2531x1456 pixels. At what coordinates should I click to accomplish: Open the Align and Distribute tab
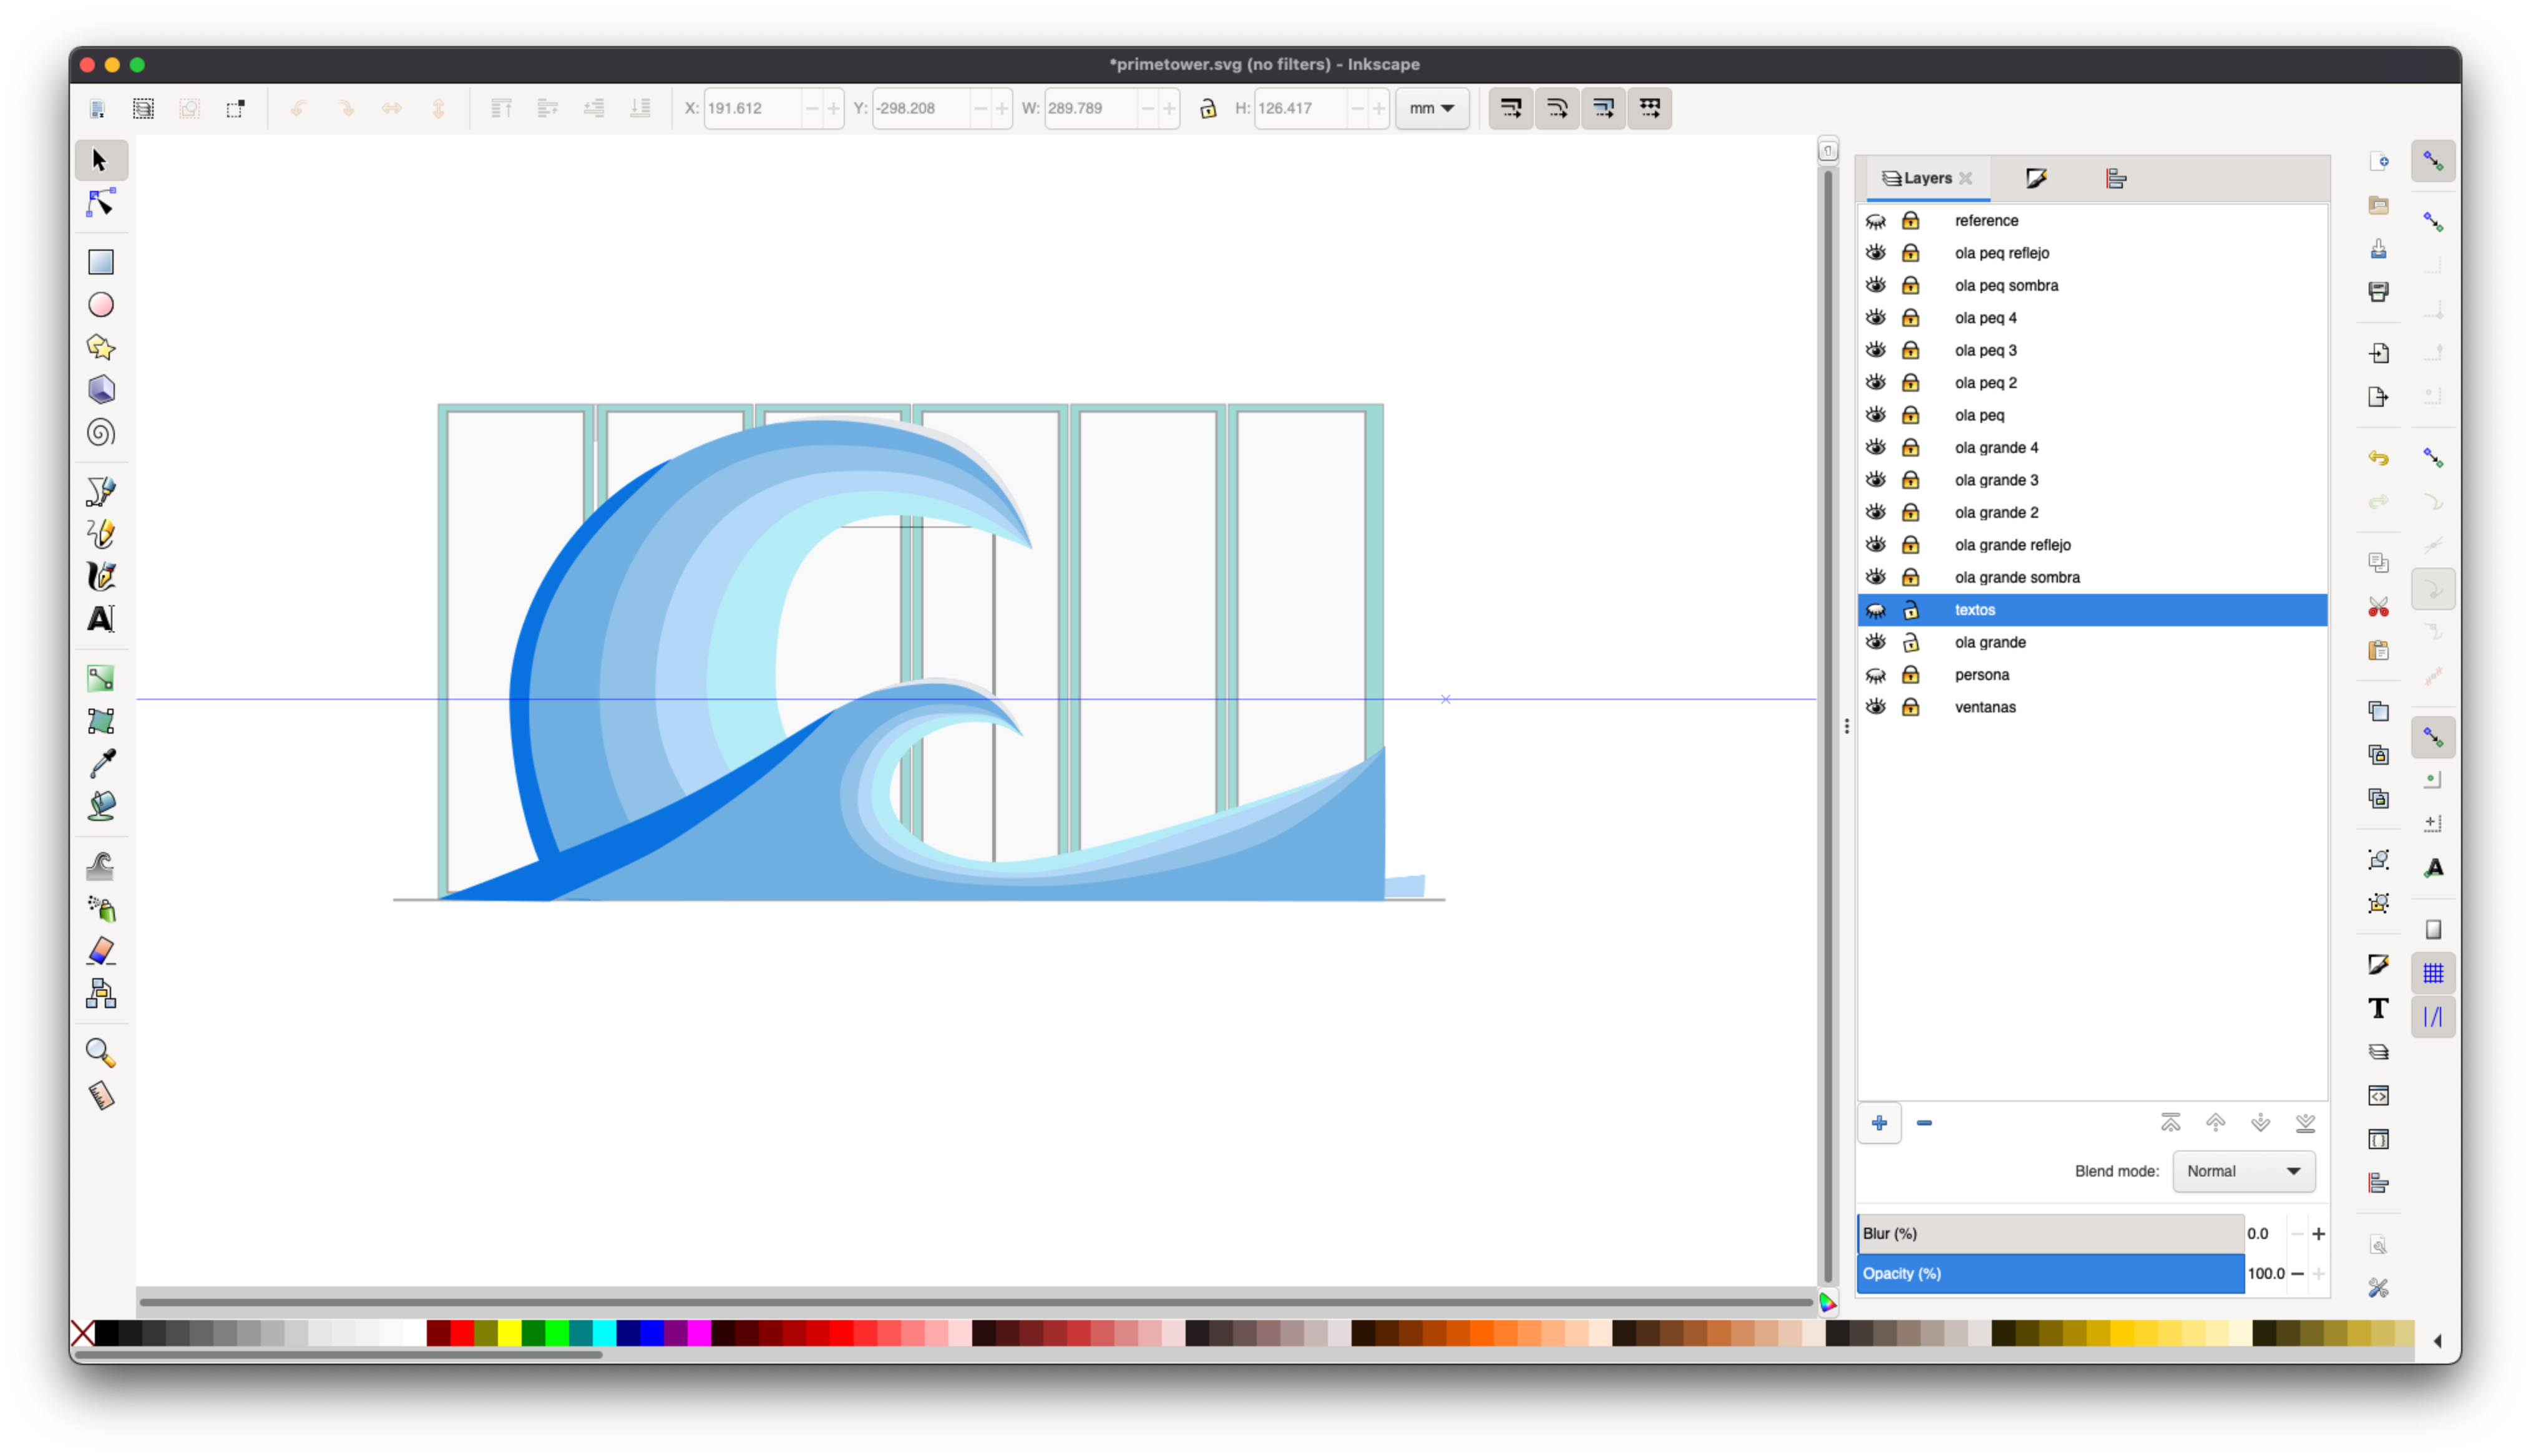(x=2116, y=178)
